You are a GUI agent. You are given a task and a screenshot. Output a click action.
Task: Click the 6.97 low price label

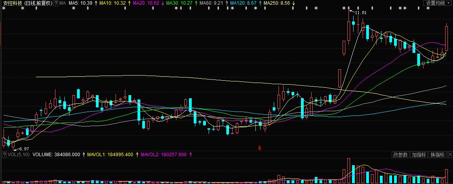coord(24,149)
